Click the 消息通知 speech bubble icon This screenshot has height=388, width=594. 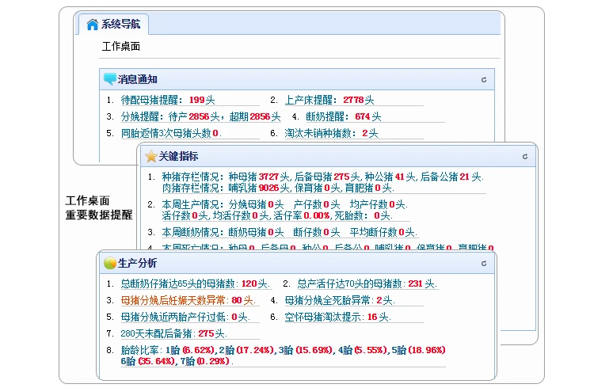point(110,79)
